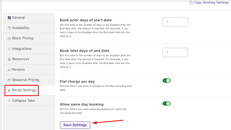The width and height of the screenshot is (231, 130).
Task: Click the General tab grid icon
Action: click(x=9, y=18)
